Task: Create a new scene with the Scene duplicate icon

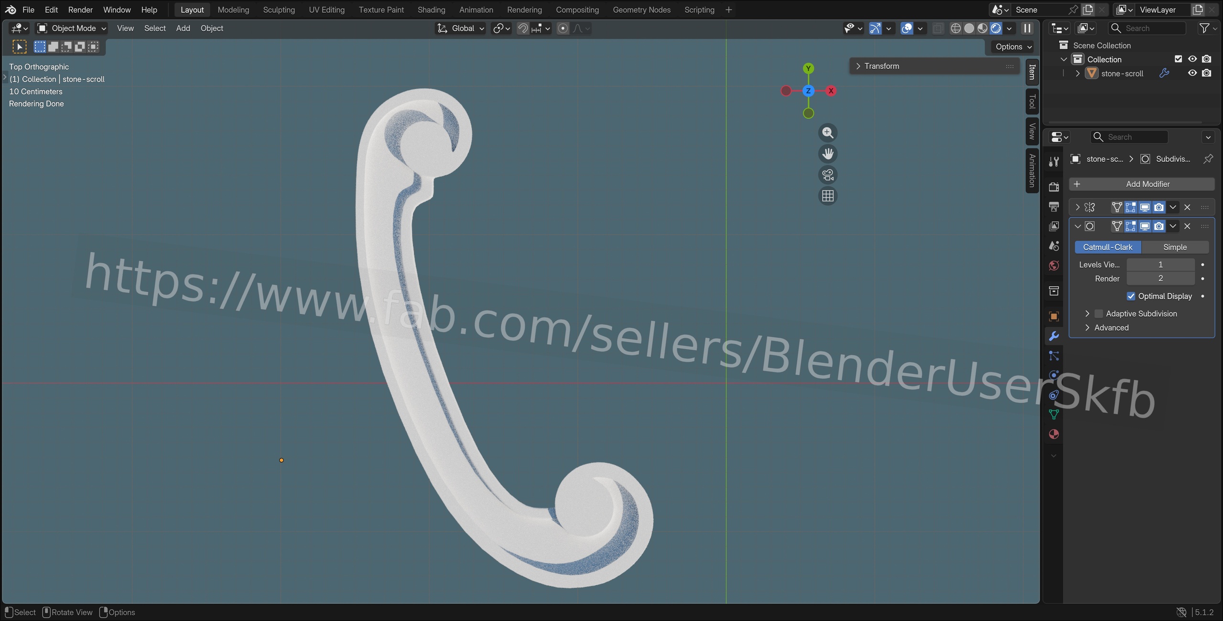Action: [x=1088, y=10]
